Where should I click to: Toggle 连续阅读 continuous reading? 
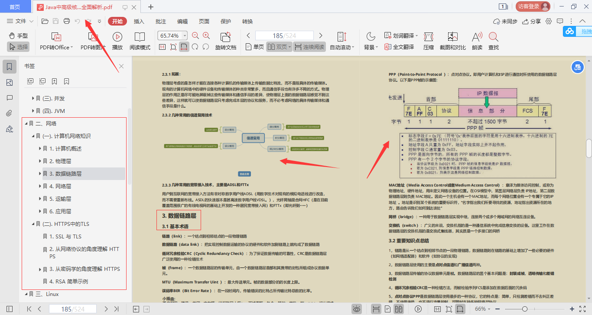pos(309,47)
